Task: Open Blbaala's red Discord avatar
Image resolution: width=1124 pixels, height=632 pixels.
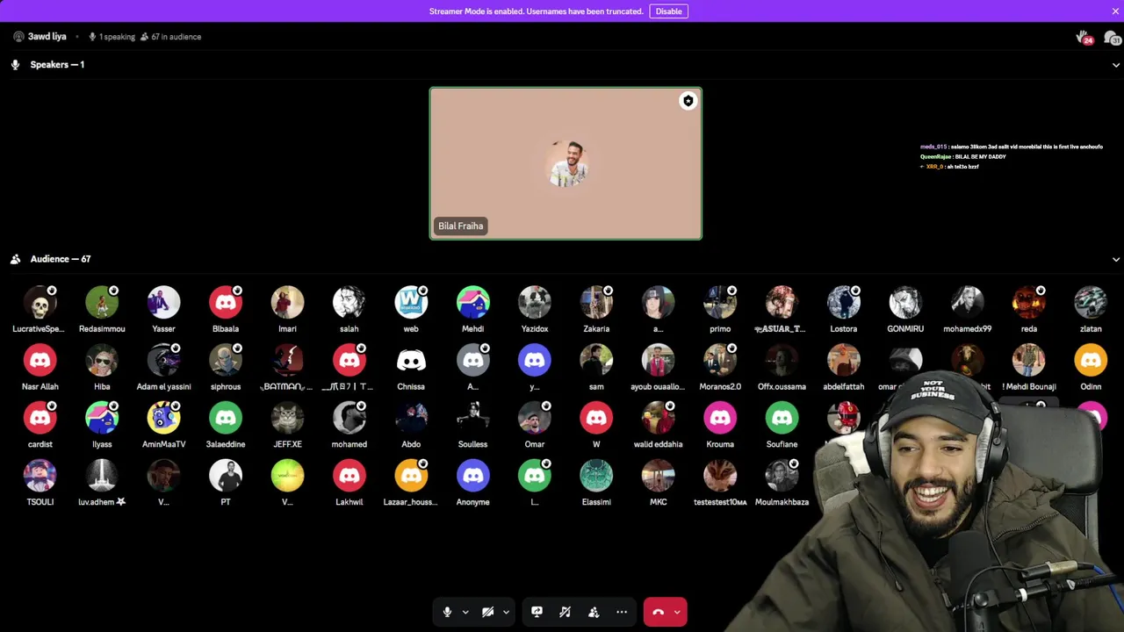Action: click(x=226, y=302)
